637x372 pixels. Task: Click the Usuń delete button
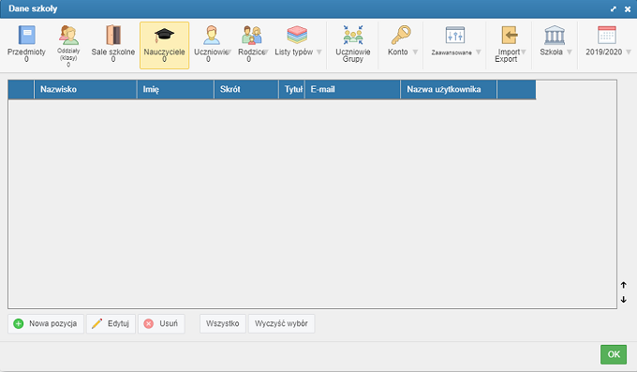[x=161, y=323]
